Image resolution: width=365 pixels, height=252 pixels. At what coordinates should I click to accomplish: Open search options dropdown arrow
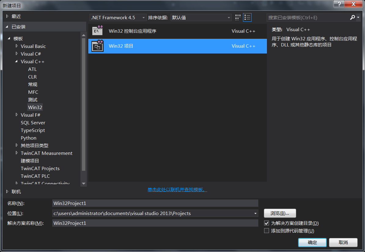(x=358, y=17)
